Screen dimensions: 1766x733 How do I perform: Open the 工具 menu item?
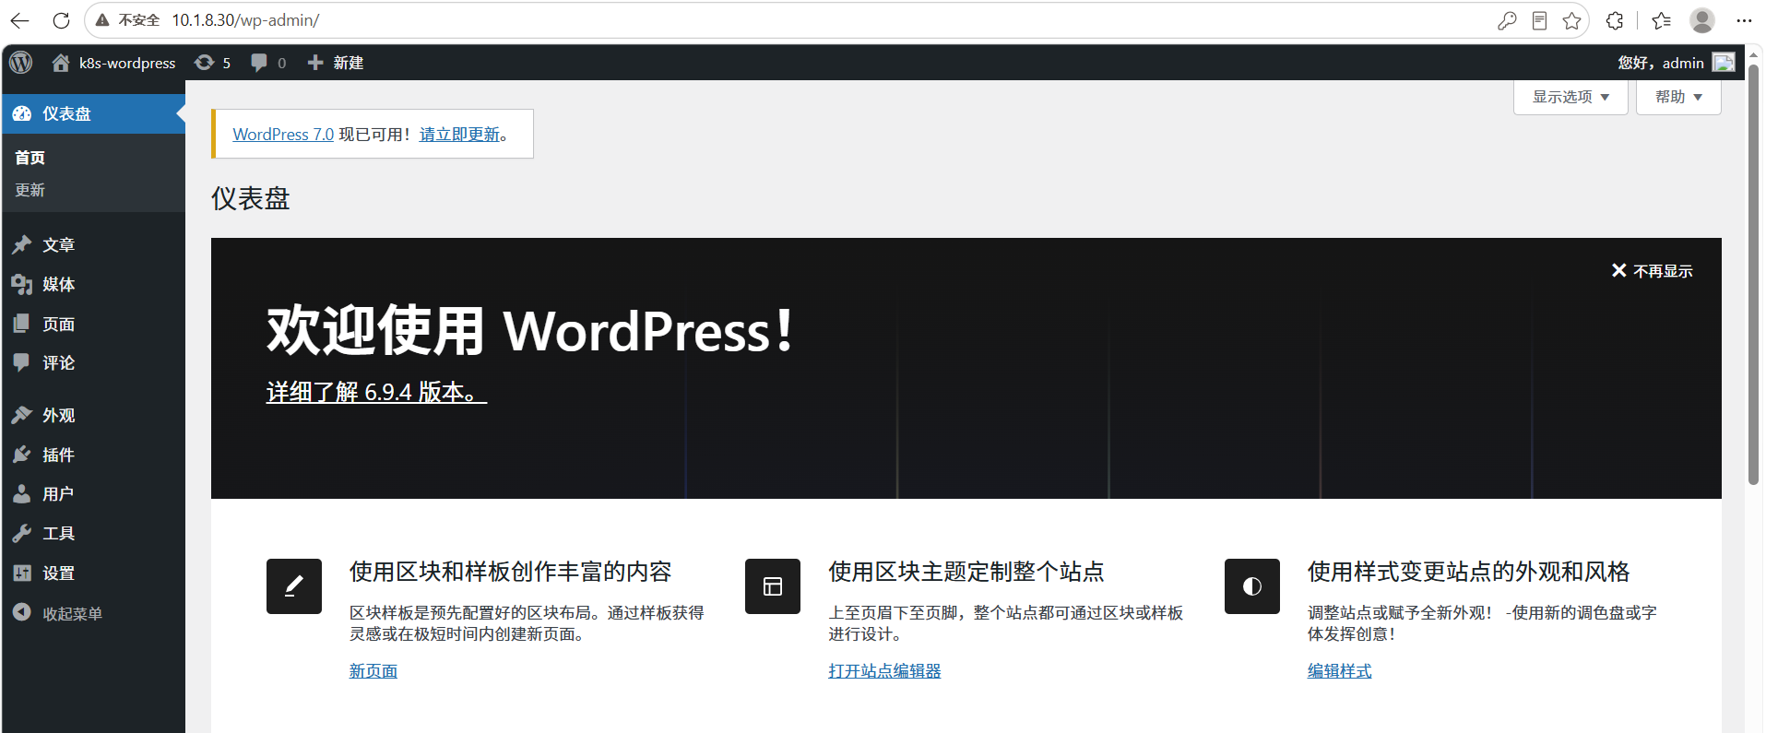pyautogui.click(x=93, y=533)
